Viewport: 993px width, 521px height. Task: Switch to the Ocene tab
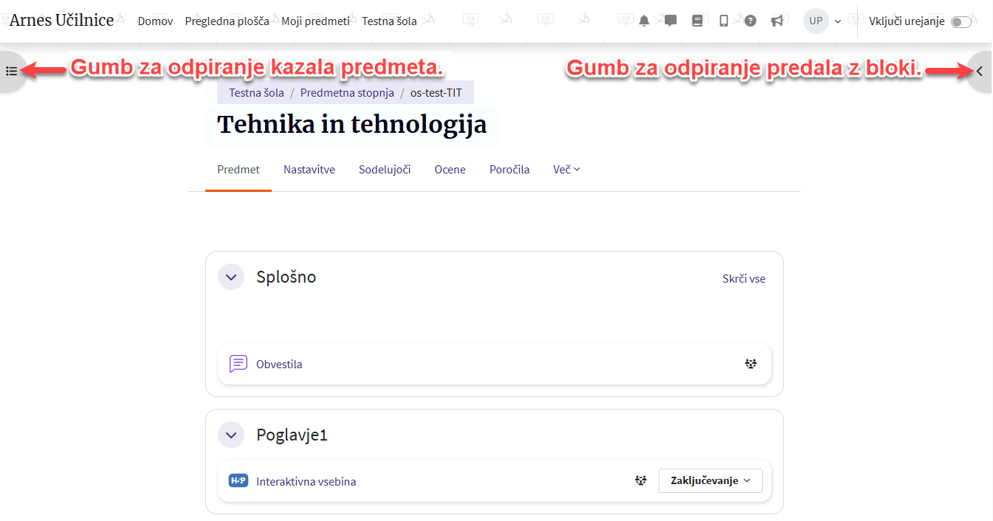(x=450, y=170)
